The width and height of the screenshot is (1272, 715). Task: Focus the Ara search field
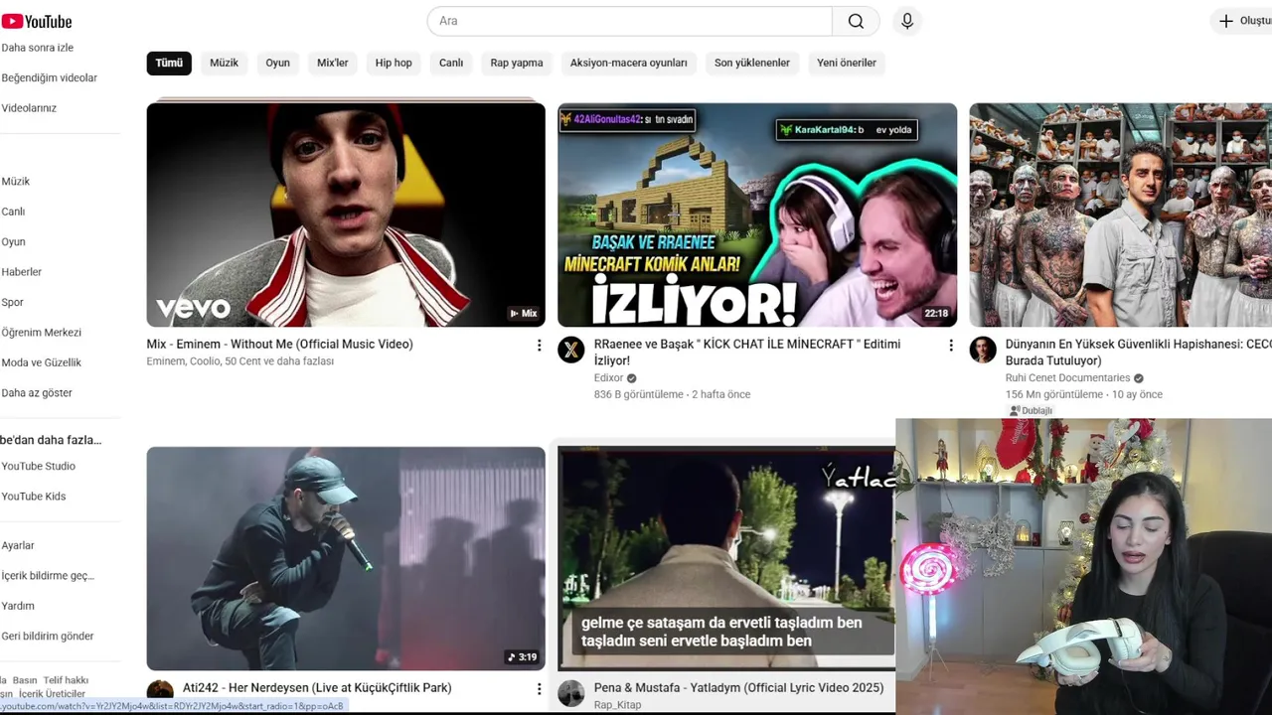pyautogui.click(x=630, y=21)
